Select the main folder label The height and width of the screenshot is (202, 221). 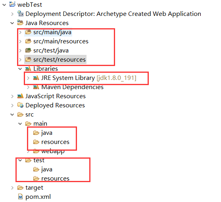[x=40, y=124]
